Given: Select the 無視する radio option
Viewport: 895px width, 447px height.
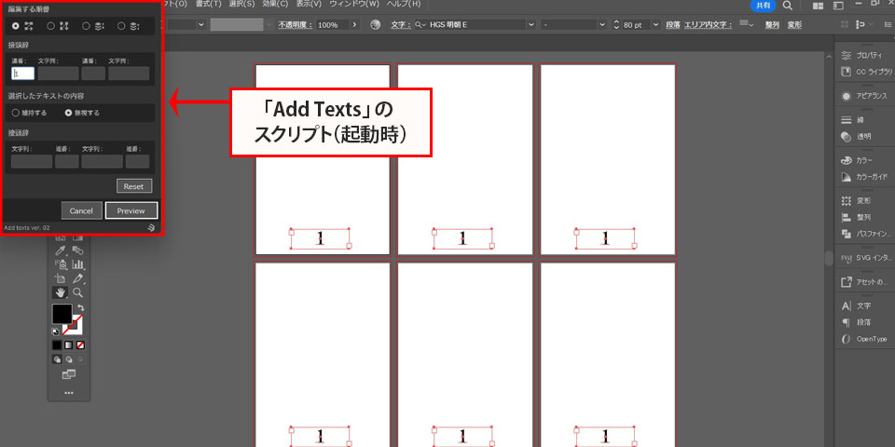Looking at the screenshot, I should click(68, 113).
